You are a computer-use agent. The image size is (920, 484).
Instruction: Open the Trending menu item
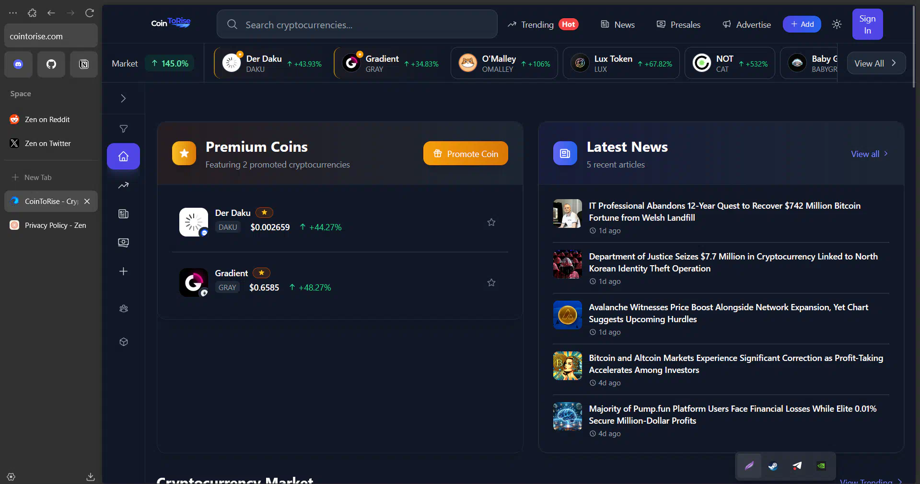coord(537,24)
